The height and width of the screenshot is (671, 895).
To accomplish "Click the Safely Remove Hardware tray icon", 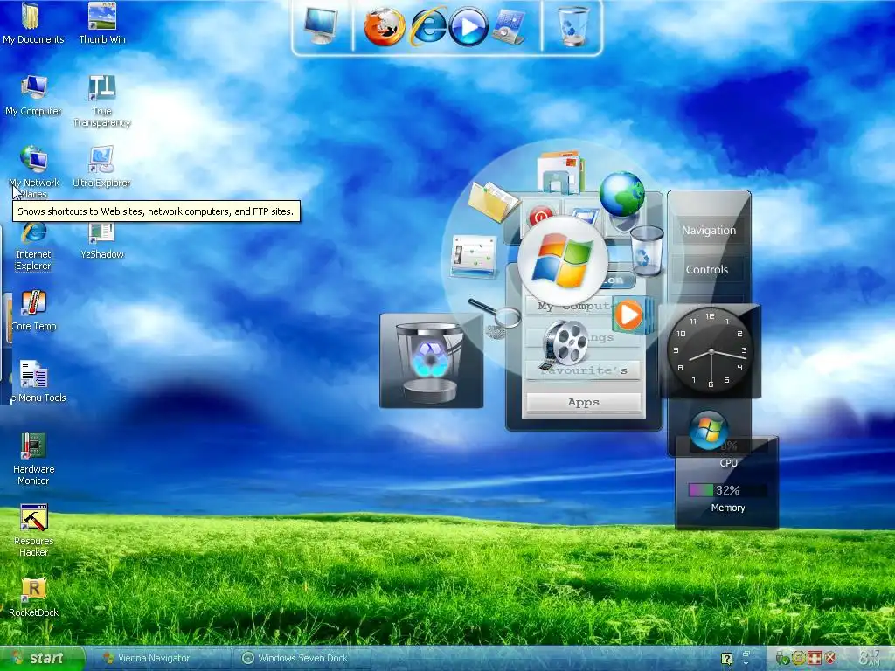I will [x=782, y=659].
